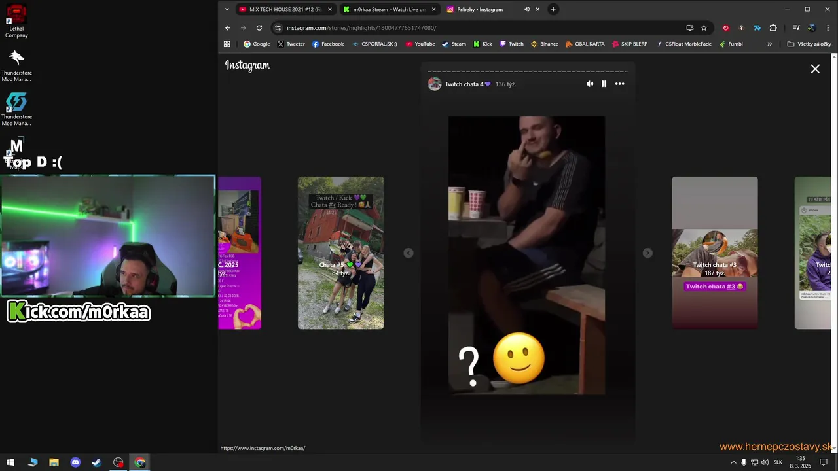
Task: Open the Chata #5 highlight thumbnail
Action: (340, 253)
